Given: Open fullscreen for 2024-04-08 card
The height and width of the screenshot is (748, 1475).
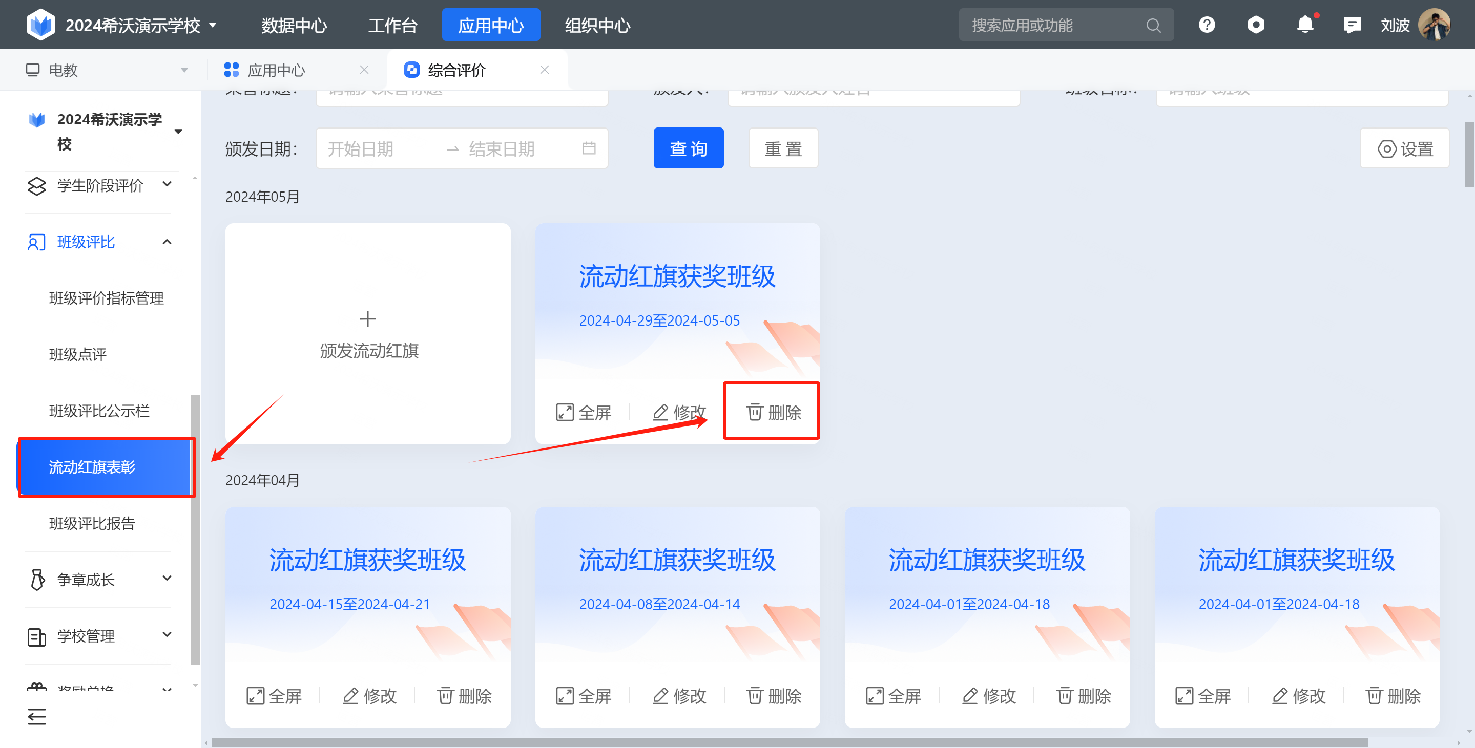Looking at the screenshot, I should pos(584,696).
